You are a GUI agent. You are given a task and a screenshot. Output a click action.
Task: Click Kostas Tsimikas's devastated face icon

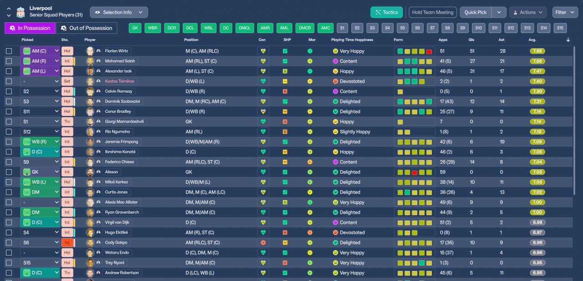tap(335, 81)
